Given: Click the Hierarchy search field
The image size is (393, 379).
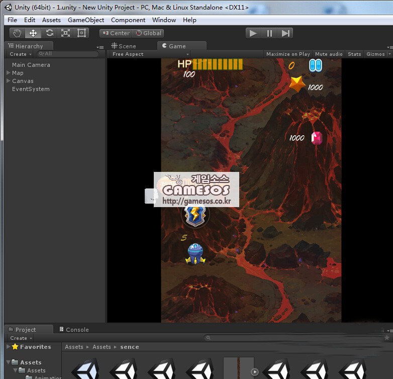Looking at the screenshot, I should click(68, 54).
